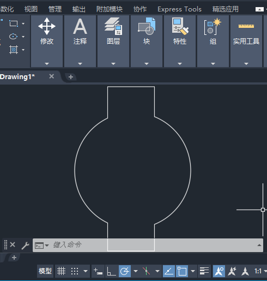The height and width of the screenshot is (281, 267).
Task: Toggle object snap tracking
Action: point(169,271)
